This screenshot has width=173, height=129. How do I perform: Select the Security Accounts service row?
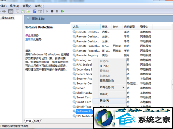(x=82, y=79)
